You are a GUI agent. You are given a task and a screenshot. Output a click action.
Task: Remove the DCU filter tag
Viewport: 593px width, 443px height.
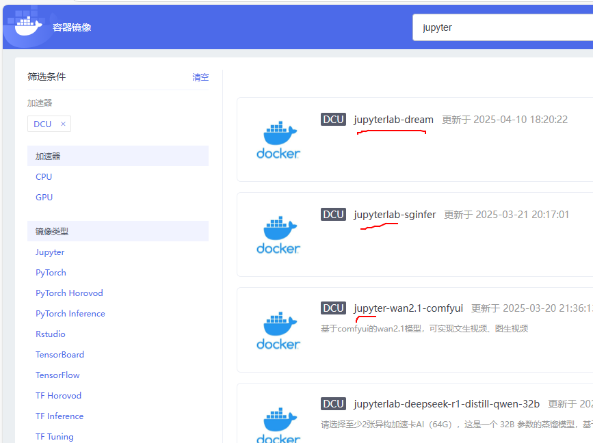63,124
